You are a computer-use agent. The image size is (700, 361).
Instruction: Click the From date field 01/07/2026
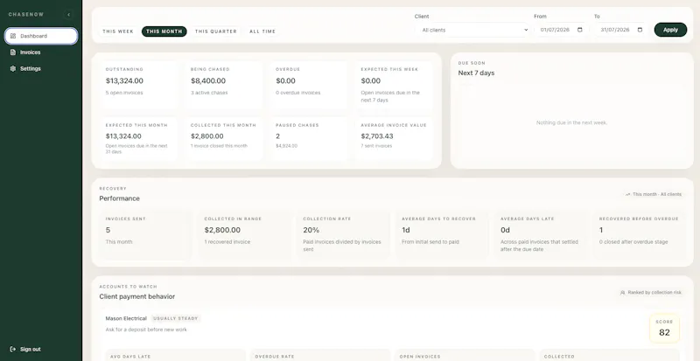tap(561, 30)
